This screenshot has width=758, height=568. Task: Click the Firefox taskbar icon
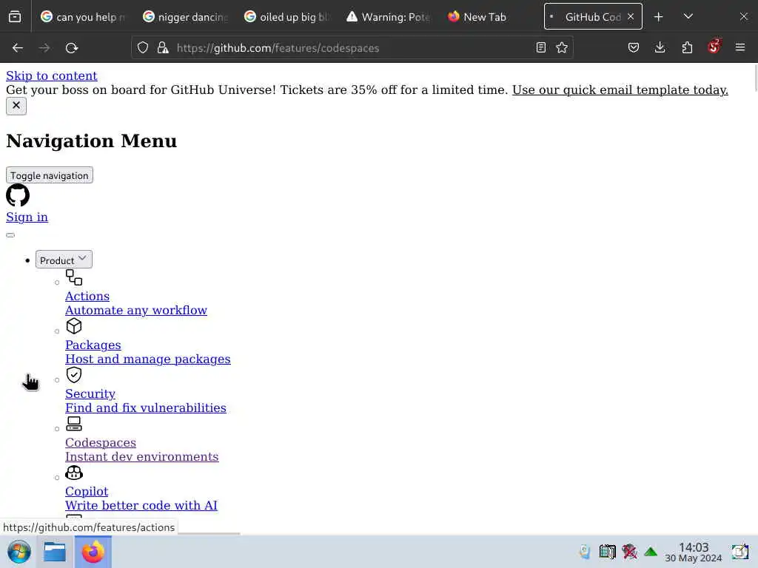pos(93,552)
